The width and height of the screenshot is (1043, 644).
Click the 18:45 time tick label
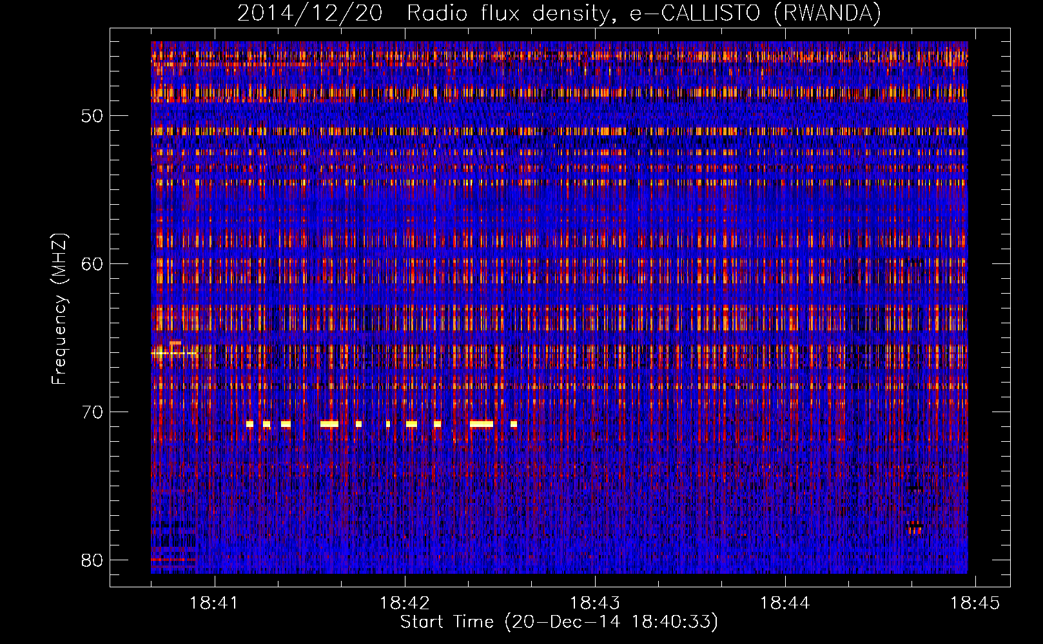[x=976, y=603]
